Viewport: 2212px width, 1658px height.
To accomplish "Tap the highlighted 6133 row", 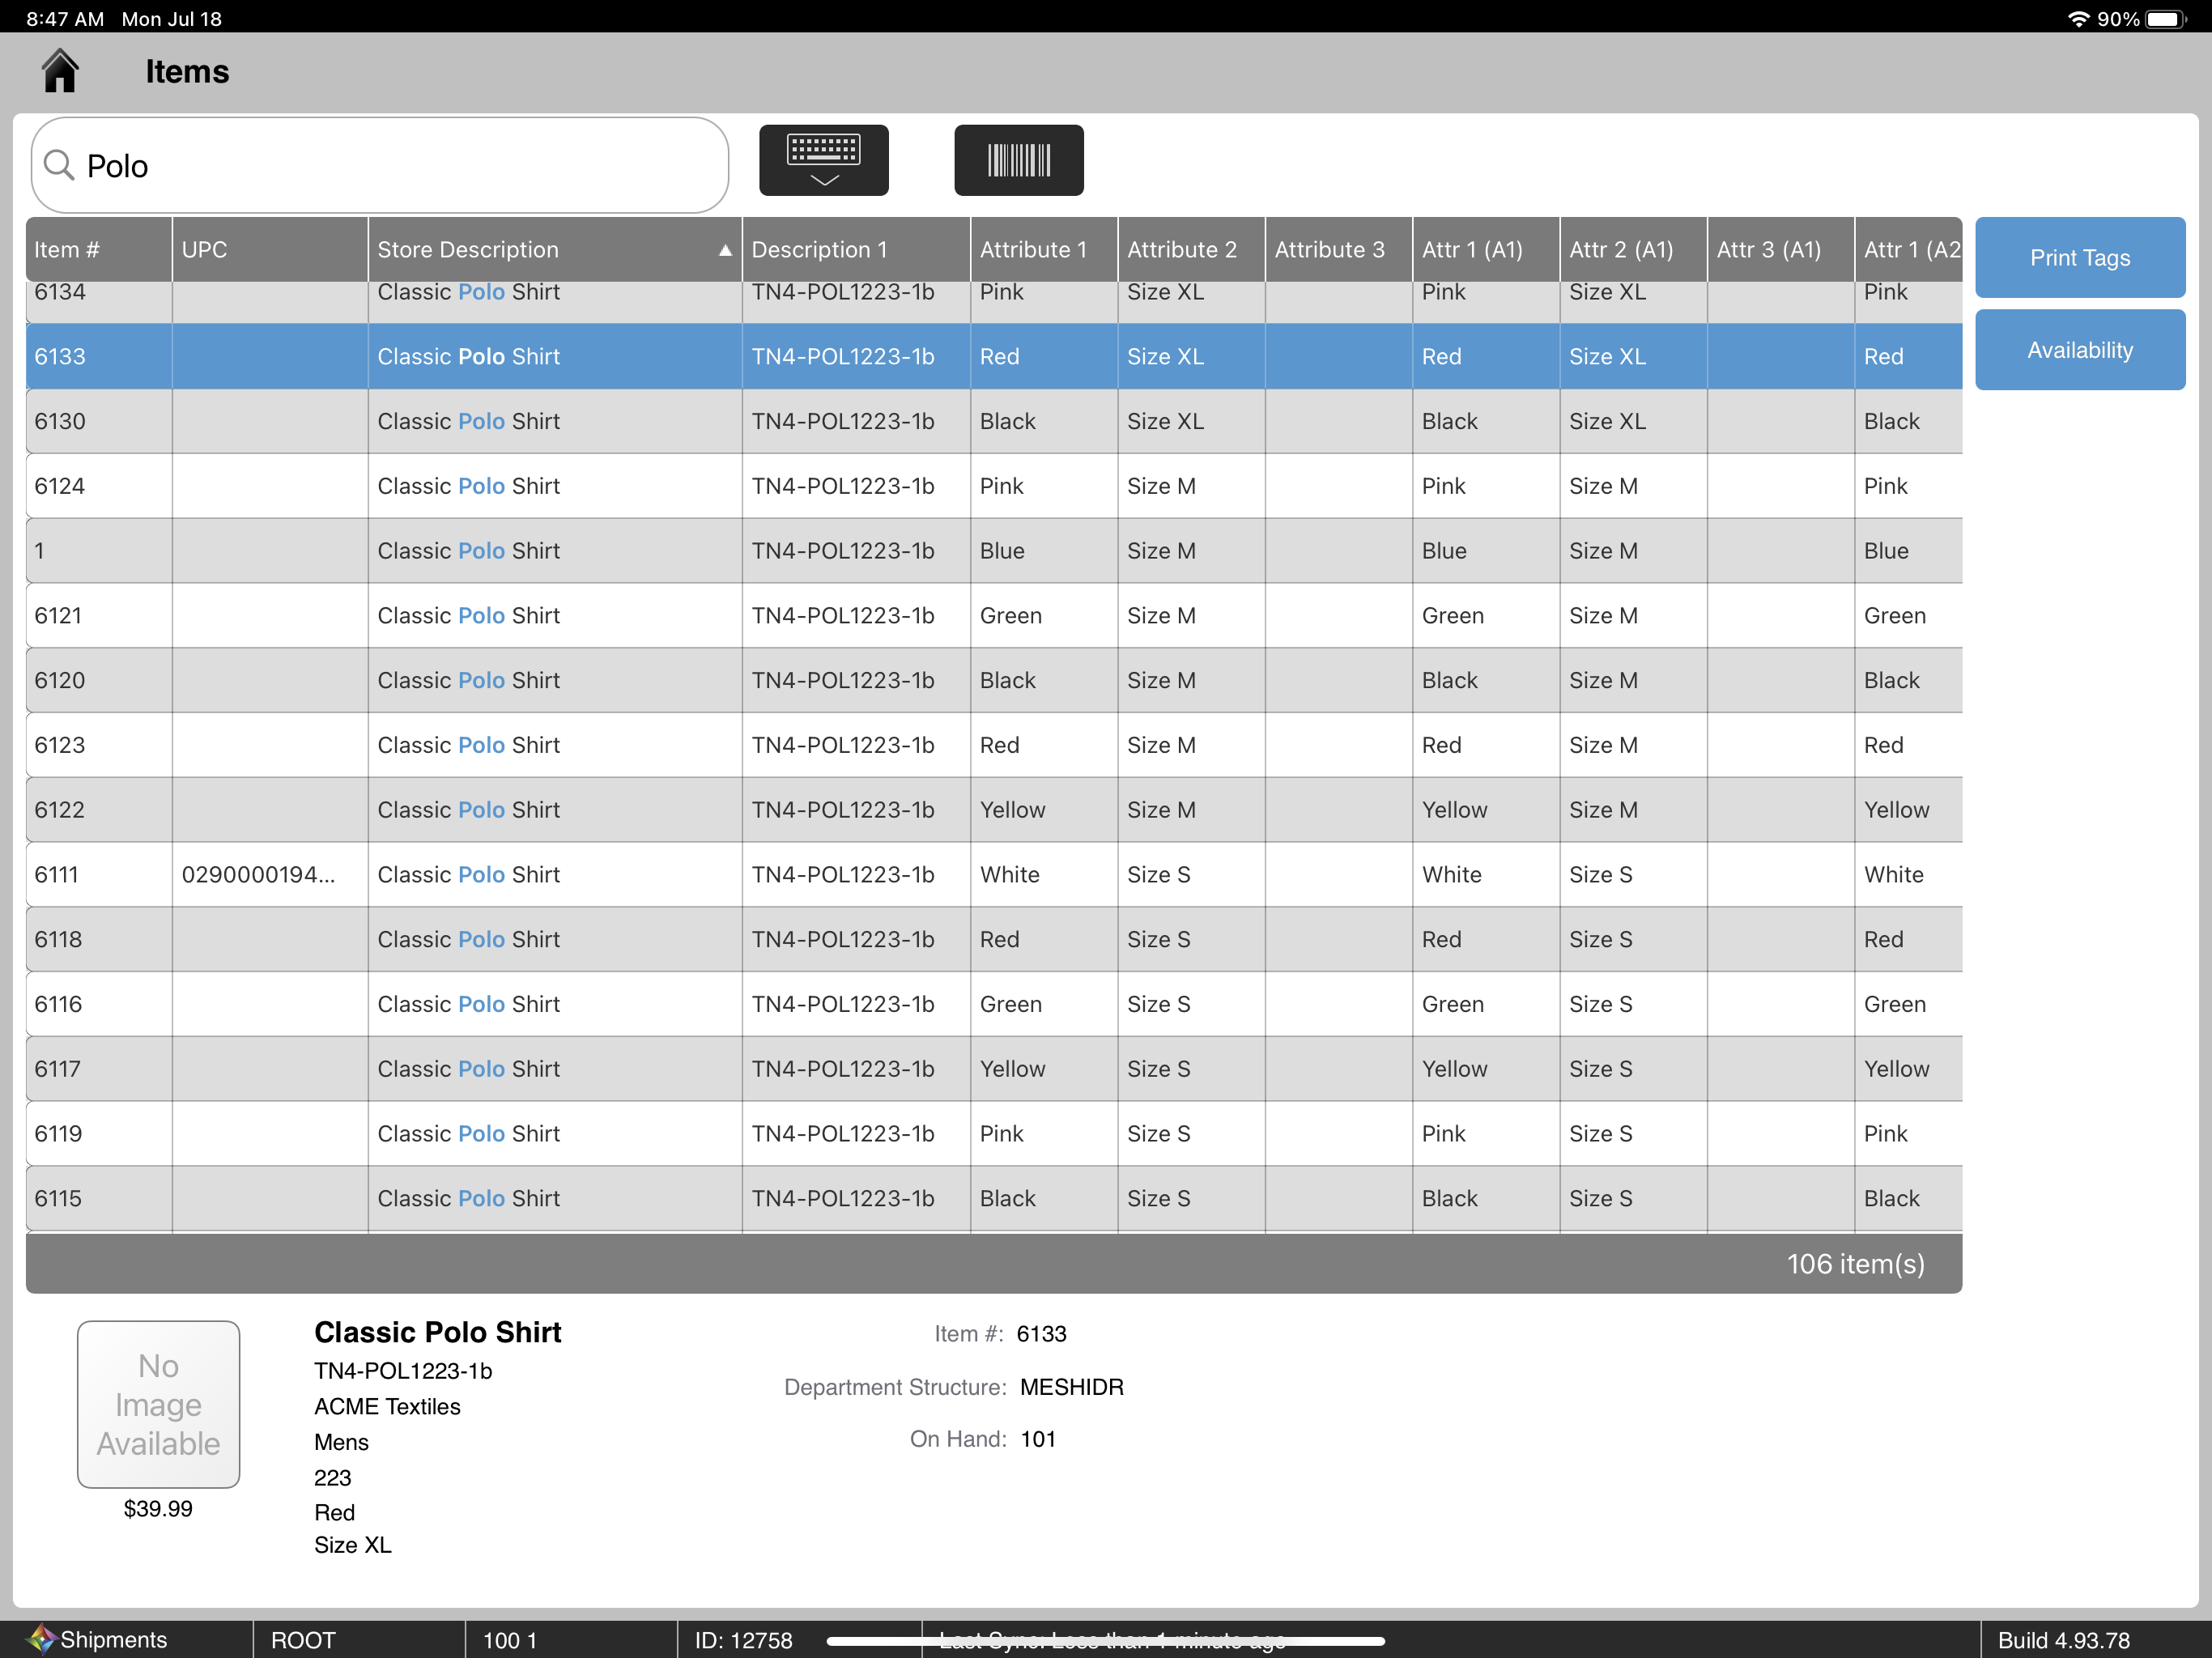I will (x=994, y=356).
